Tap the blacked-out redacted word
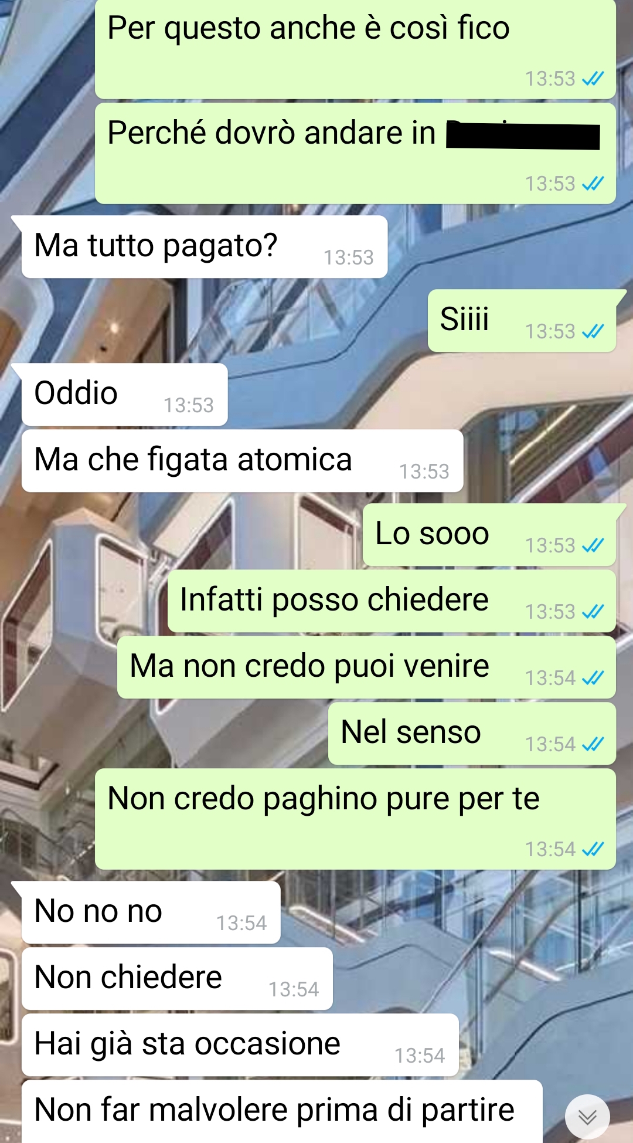Viewport: 633px width, 1143px height. click(x=523, y=135)
